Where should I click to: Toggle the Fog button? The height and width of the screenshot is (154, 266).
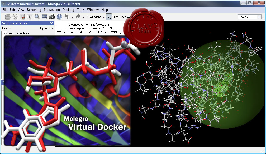tap(109, 17)
